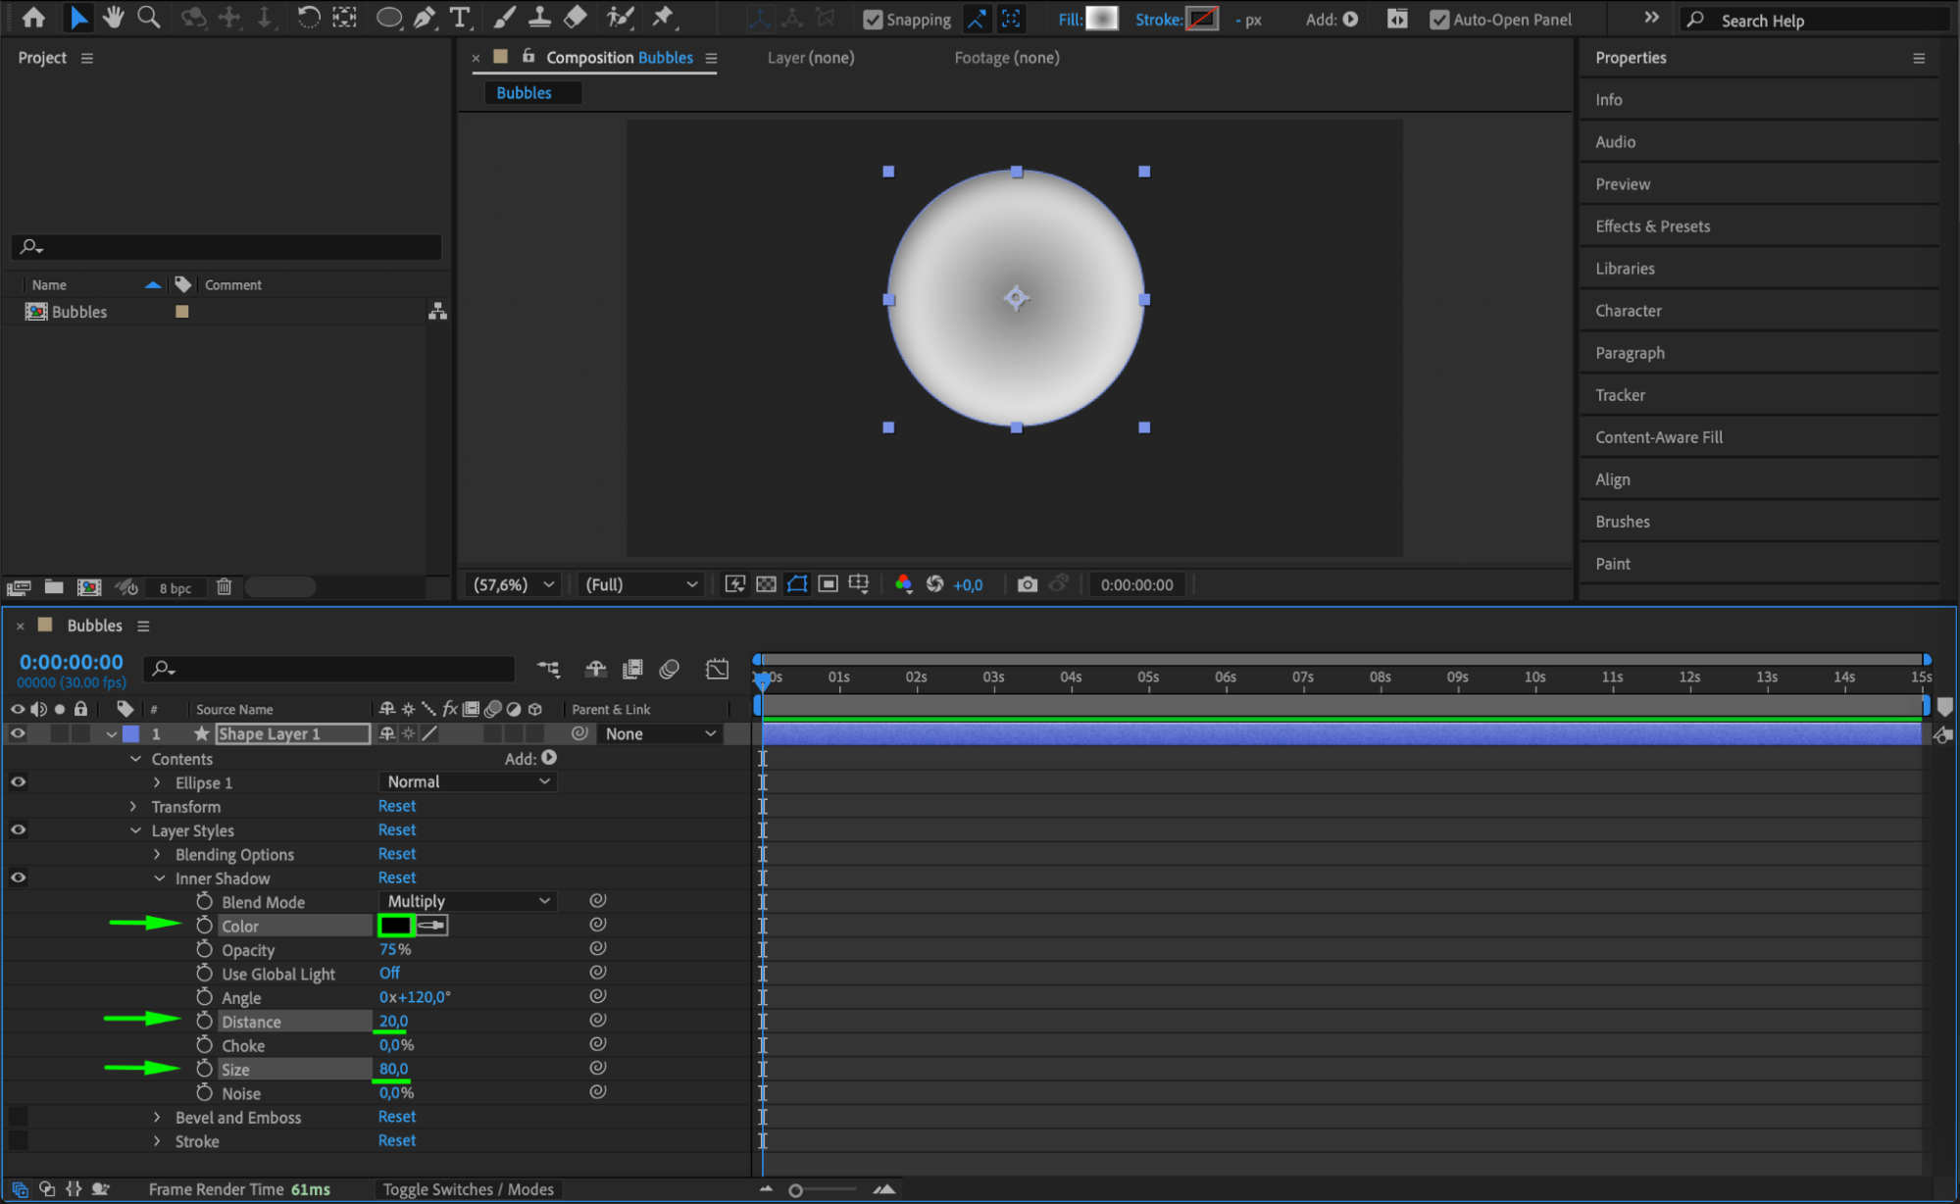Select the Hand tool
The image size is (1960, 1204).
[113, 17]
